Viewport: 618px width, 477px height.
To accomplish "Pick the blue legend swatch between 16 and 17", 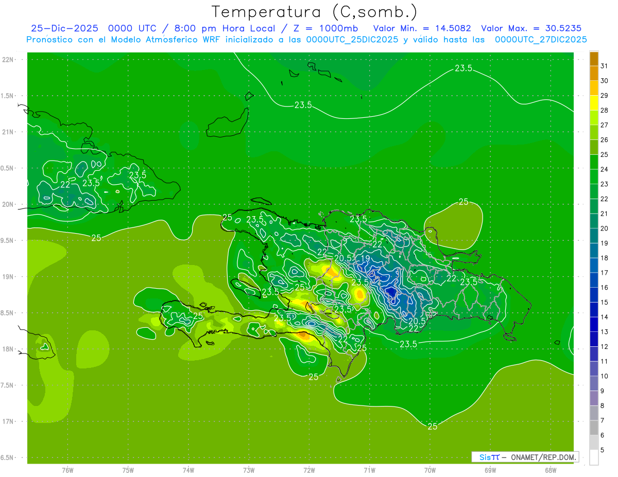I will [594, 280].
